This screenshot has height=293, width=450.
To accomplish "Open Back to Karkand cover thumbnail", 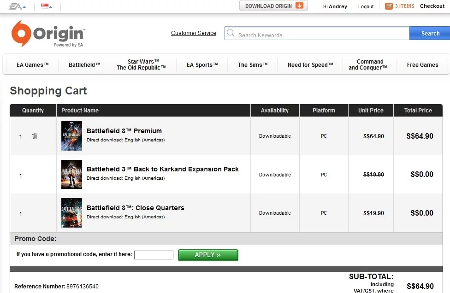I will pyautogui.click(x=71, y=175).
